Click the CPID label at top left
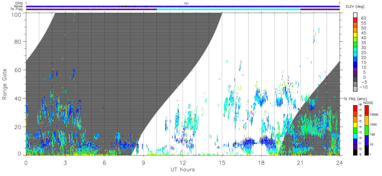Viewport: 382px width, 176px height. pos(19,3)
